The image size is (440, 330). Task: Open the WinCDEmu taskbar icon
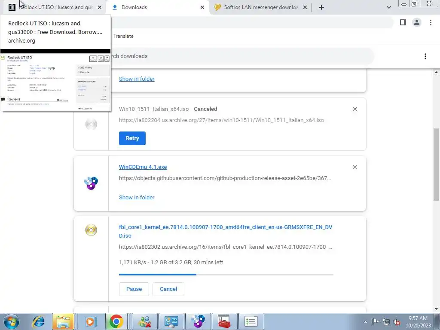198,321
